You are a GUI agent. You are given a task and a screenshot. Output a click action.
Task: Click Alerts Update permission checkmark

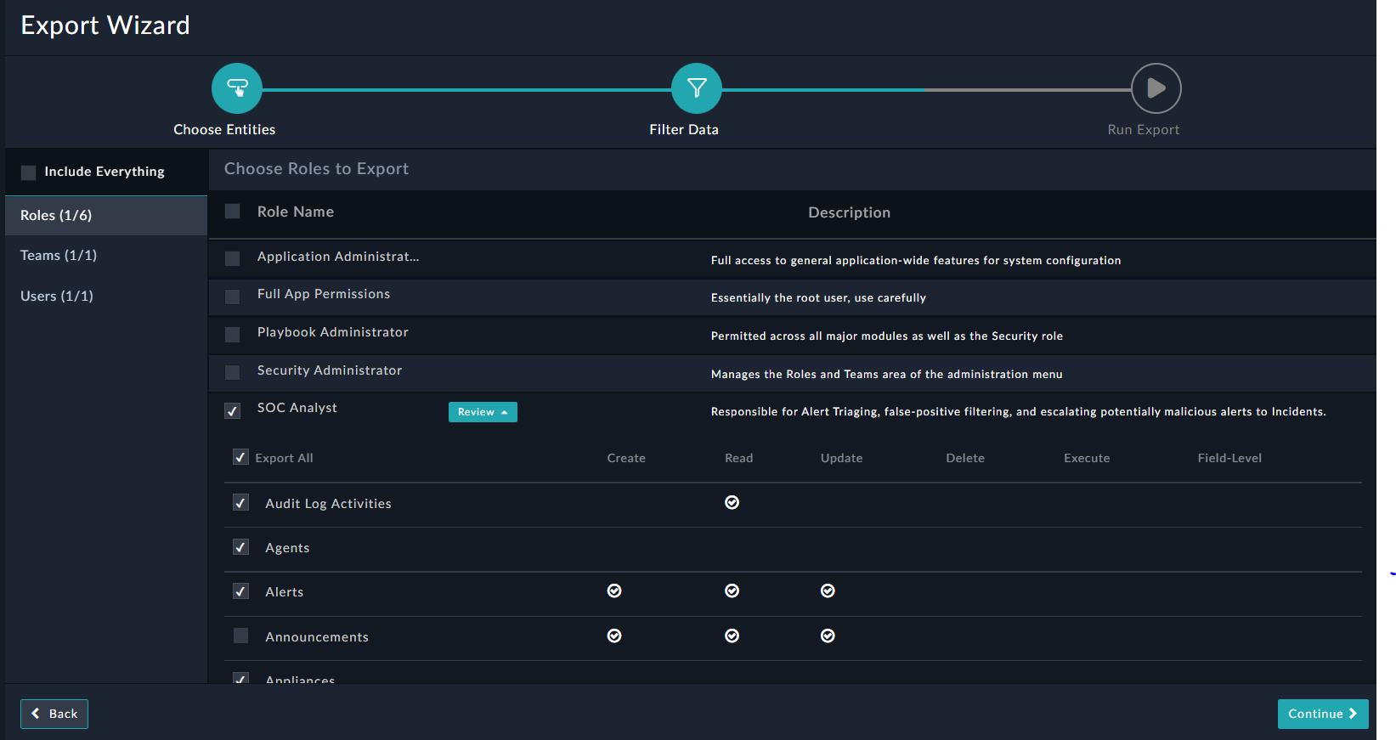[828, 590]
